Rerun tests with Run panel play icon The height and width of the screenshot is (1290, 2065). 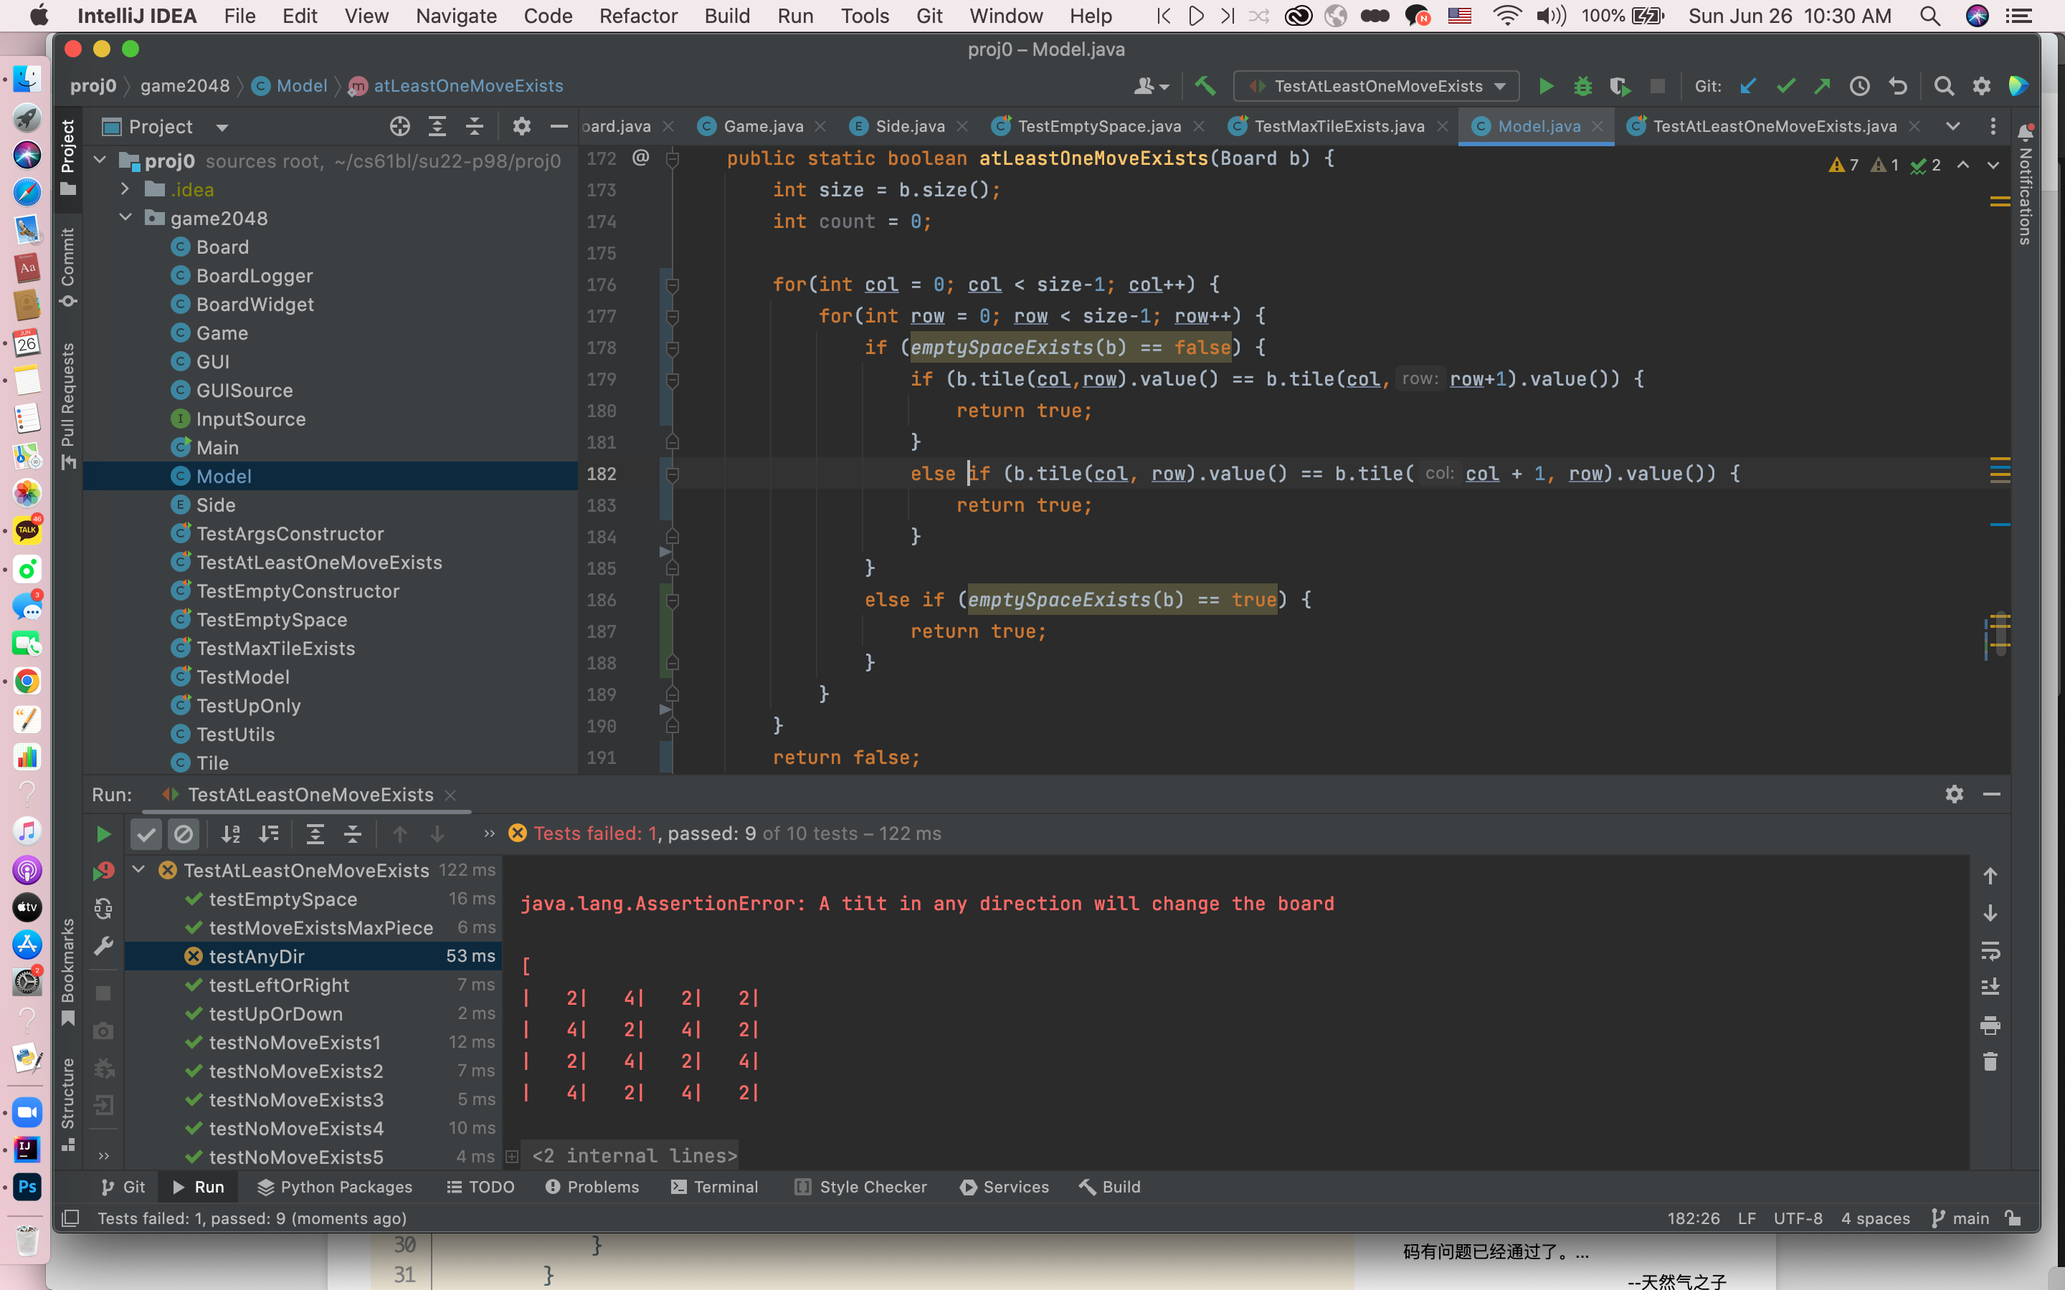point(103,833)
